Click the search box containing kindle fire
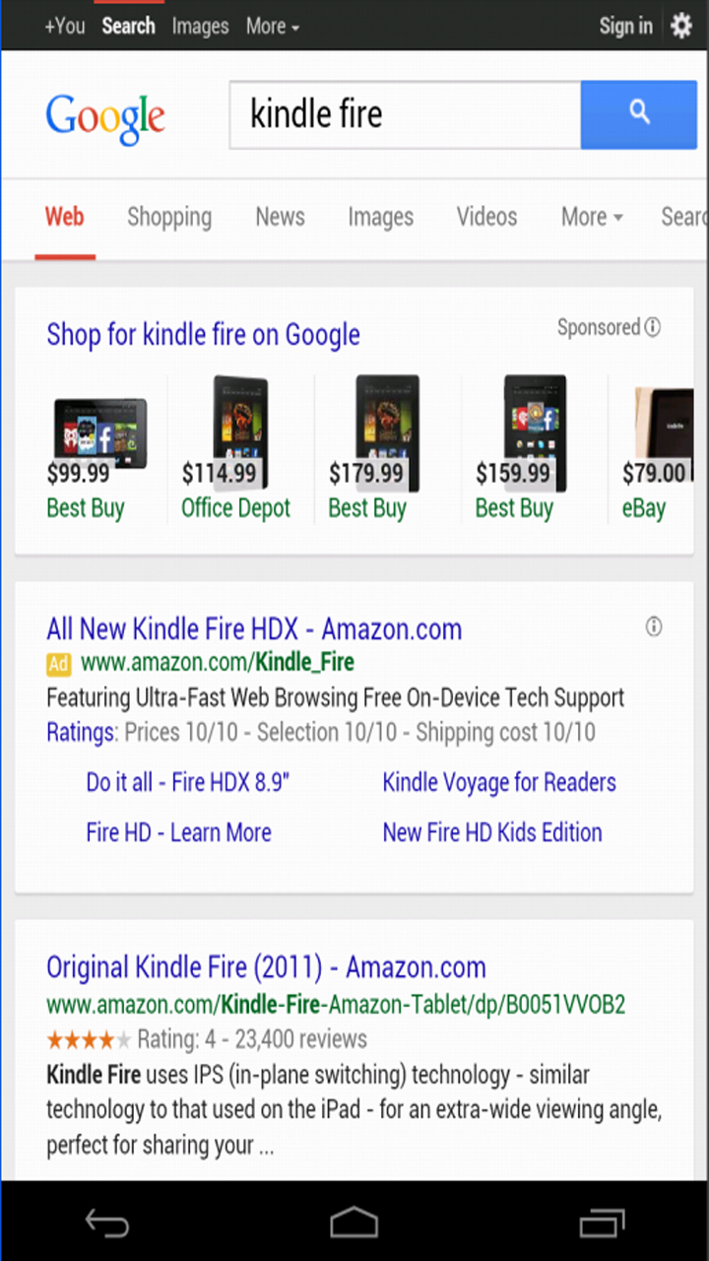The width and height of the screenshot is (709, 1261). click(405, 114)
